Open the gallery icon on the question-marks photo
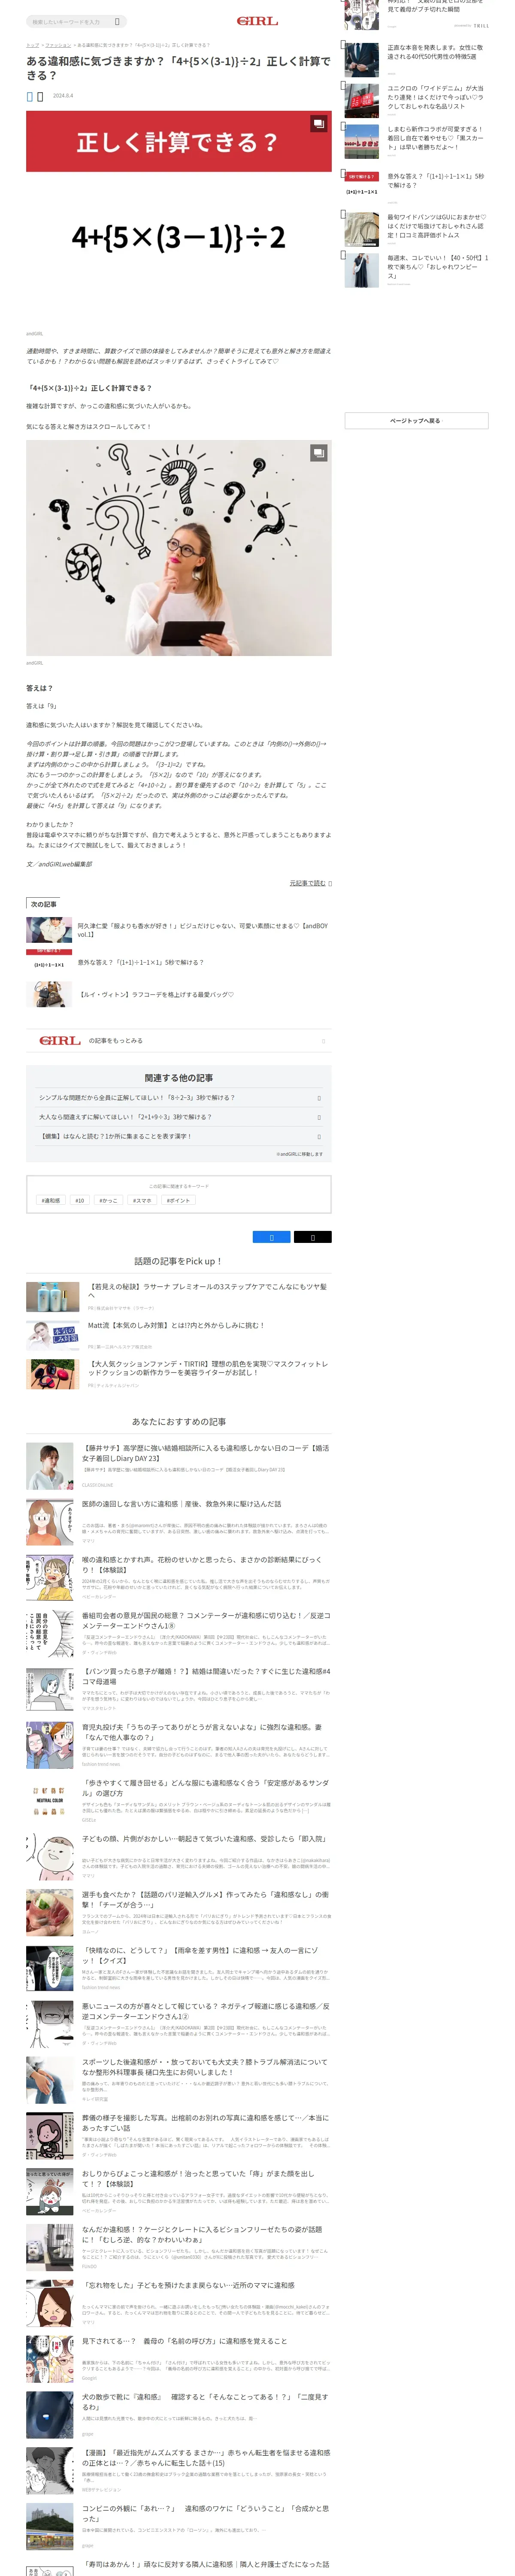Image resolution: width=515 pixels, height=2576 pixels. click(318, 453)
